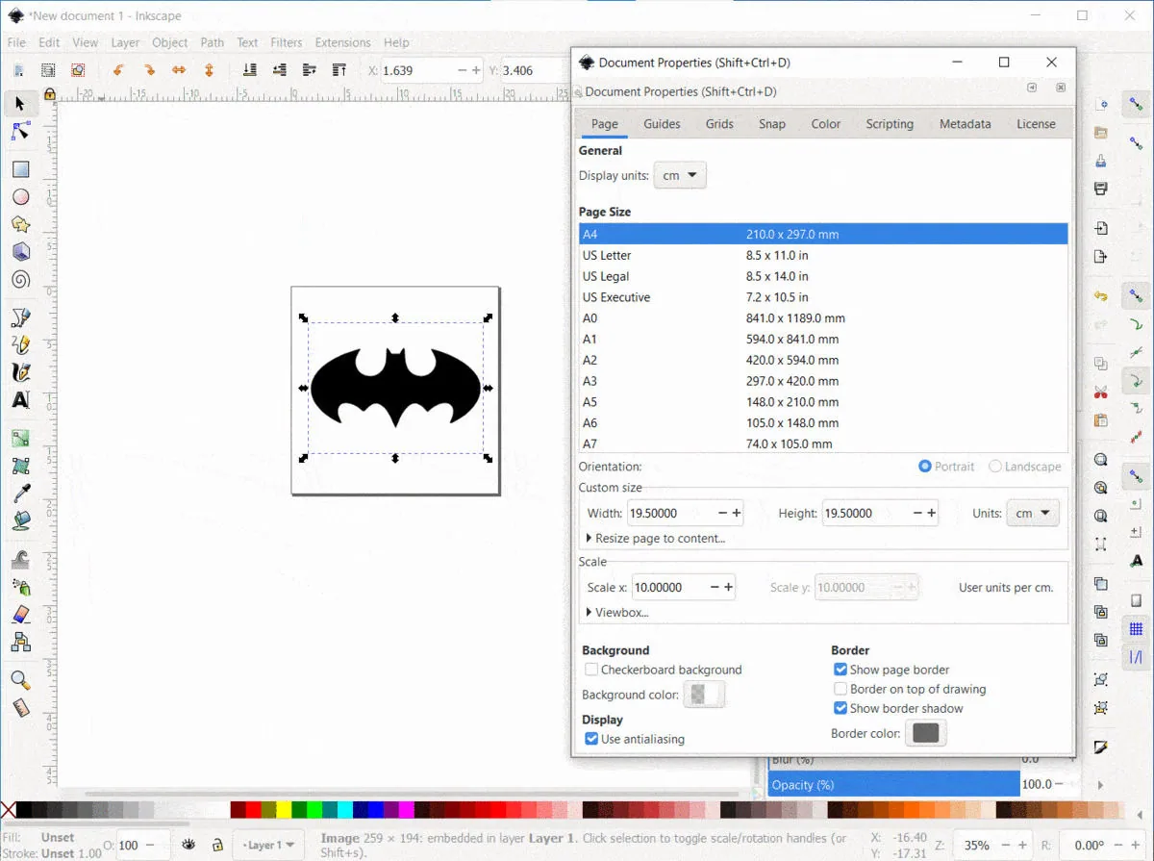1154x861 pixels.
Task: Decrease page Height with minus
Action: [x=917, y=513]
